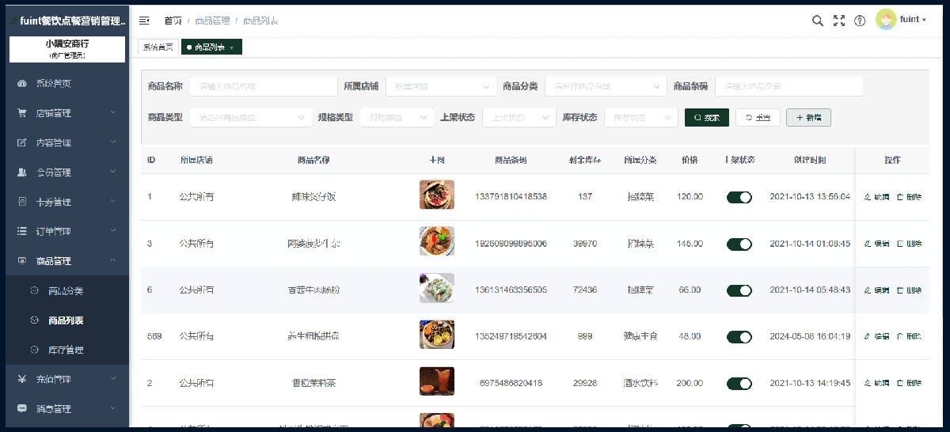Open the 商品类型 dropdown filter

point(250,117)
